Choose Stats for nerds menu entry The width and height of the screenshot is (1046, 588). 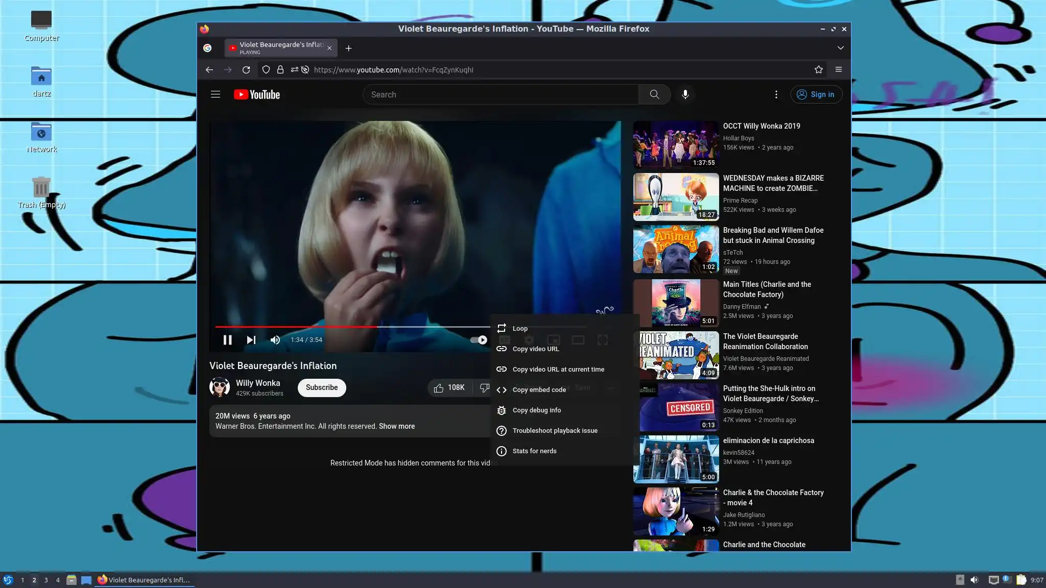coord(534,451)
